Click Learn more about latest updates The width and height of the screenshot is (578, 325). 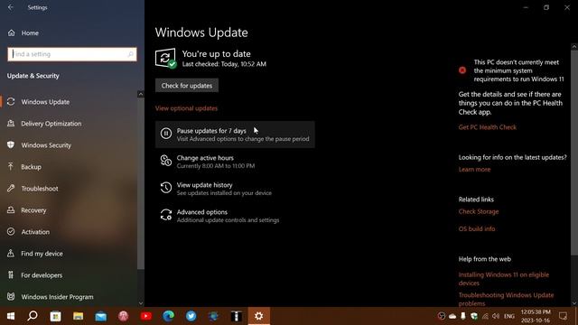[474, 170]
